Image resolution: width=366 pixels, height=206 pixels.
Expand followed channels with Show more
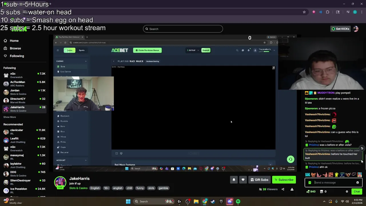[x=10, y=117]
